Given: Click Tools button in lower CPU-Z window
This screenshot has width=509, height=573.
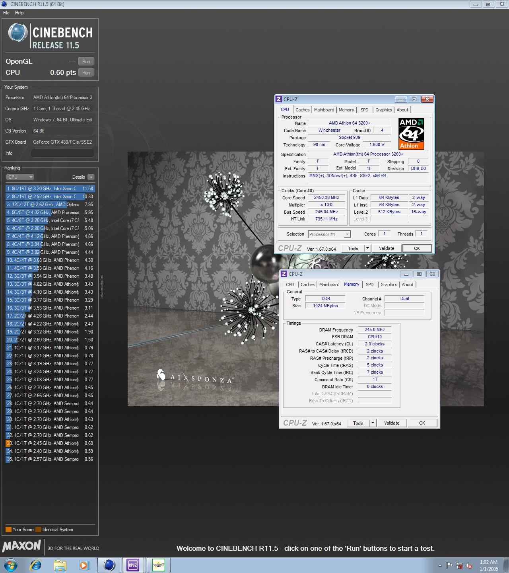Looking at the screenshot, I should point(358,423).
